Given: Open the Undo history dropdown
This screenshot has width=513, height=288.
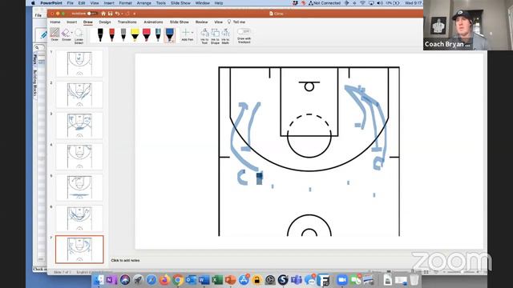Looking at the screenshot, I should pyautogui.click(x=122, y=14).
